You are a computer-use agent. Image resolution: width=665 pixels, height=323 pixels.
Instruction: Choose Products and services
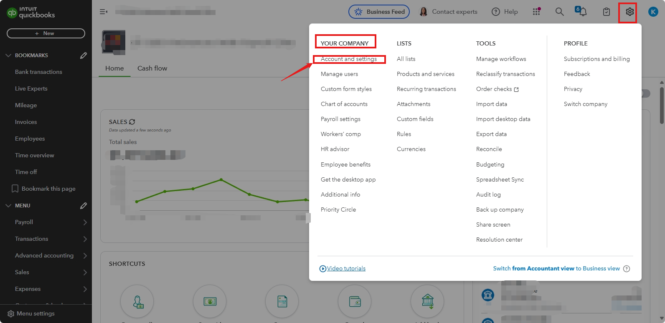(426, 74)
